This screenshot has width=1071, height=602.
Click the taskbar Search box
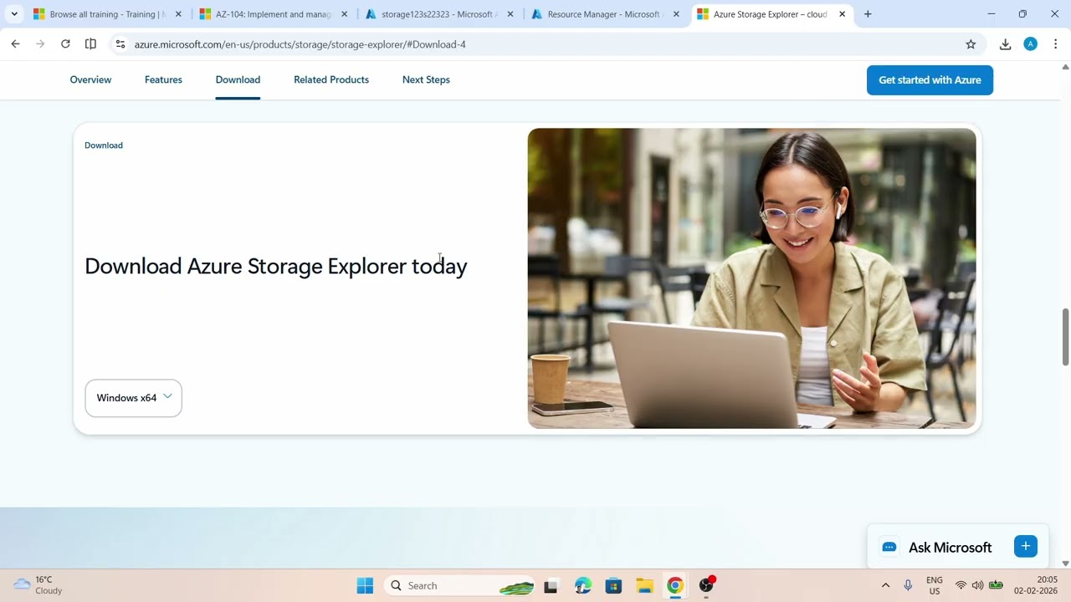click(x=459, y=586)
